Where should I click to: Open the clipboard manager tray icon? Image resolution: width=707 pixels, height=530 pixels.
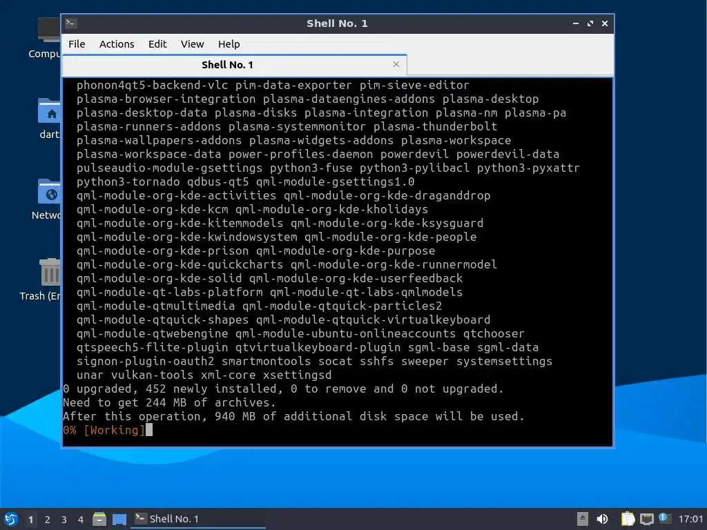click(x=628, y=519)
